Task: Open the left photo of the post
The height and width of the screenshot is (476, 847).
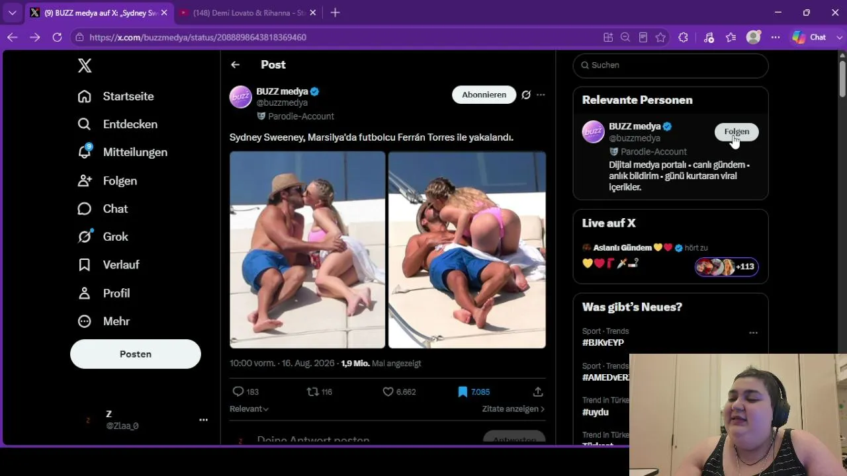Action: tap(307, 250)
